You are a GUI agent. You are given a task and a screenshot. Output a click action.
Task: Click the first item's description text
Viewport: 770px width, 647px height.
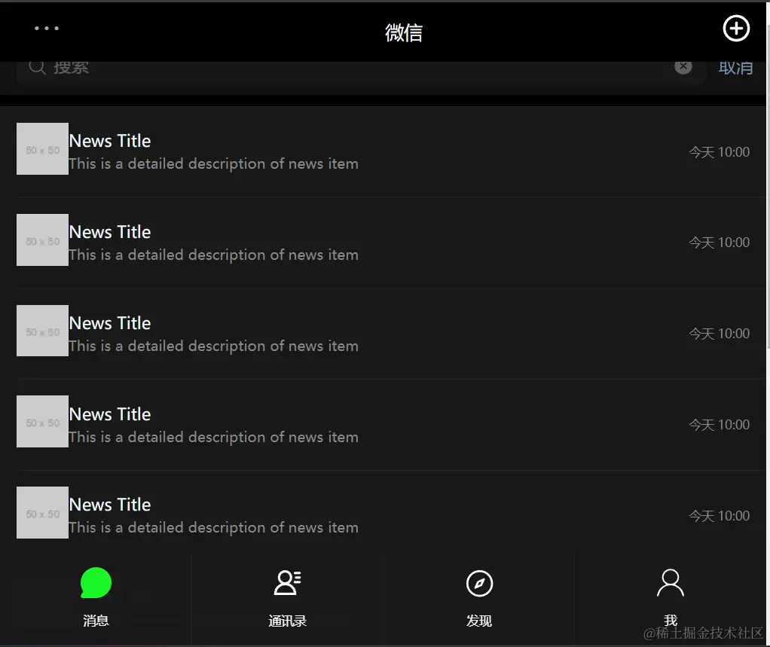(x=214, y=164)
